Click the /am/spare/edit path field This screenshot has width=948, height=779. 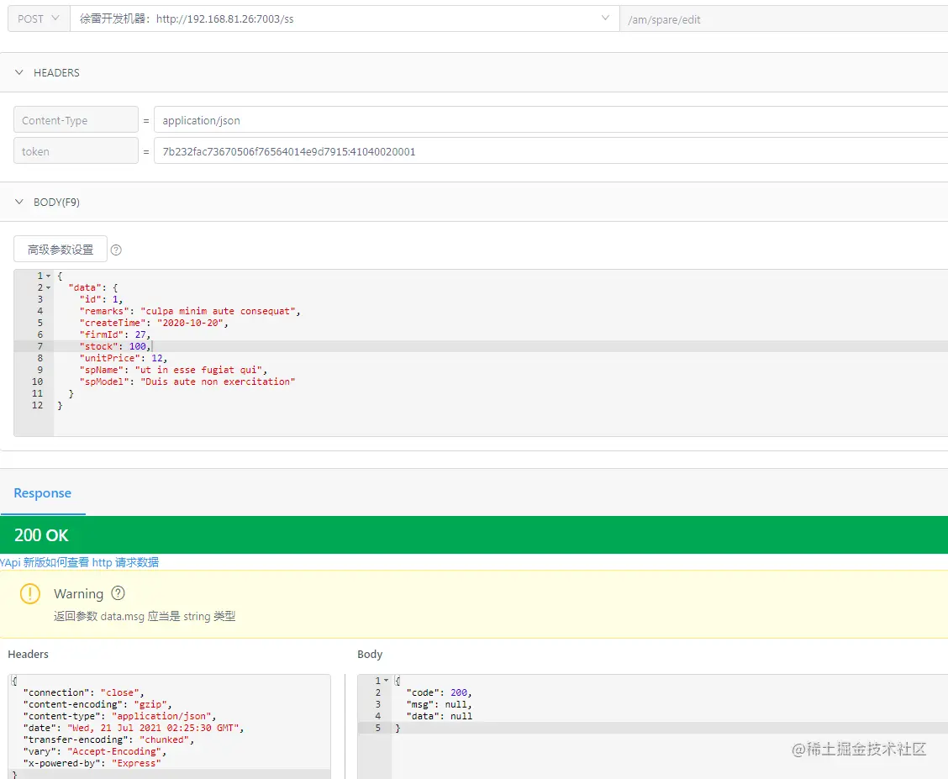(783, 19)
